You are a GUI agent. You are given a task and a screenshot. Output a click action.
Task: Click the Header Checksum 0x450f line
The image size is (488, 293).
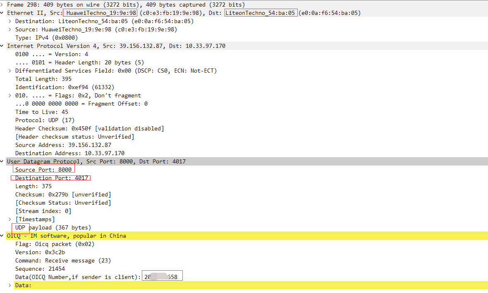(89, 128)
